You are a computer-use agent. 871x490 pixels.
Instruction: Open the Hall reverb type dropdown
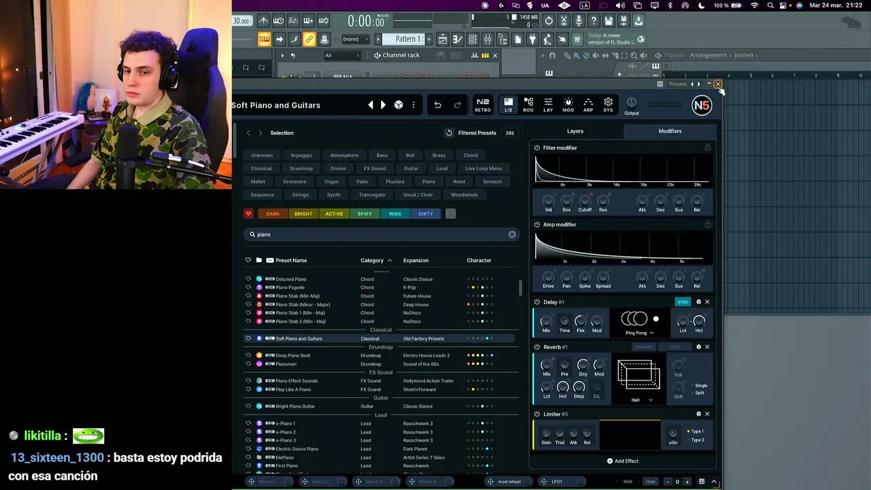click(642, 400)
